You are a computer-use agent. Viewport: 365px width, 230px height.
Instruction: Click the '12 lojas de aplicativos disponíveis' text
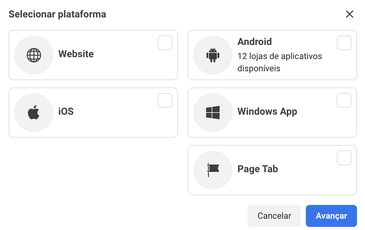(x=279, y=62)
